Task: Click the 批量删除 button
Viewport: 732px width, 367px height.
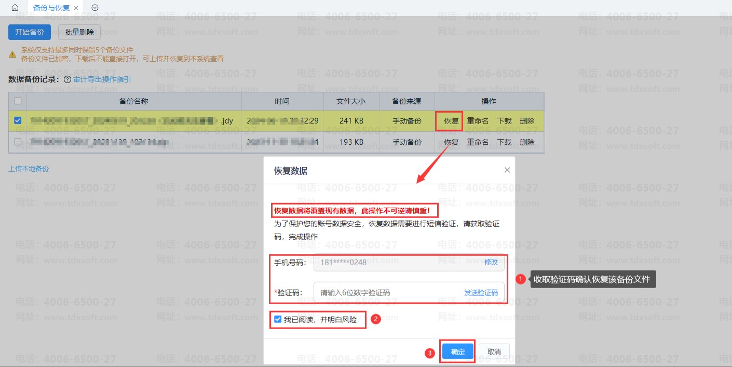Action: coord(79,32)
